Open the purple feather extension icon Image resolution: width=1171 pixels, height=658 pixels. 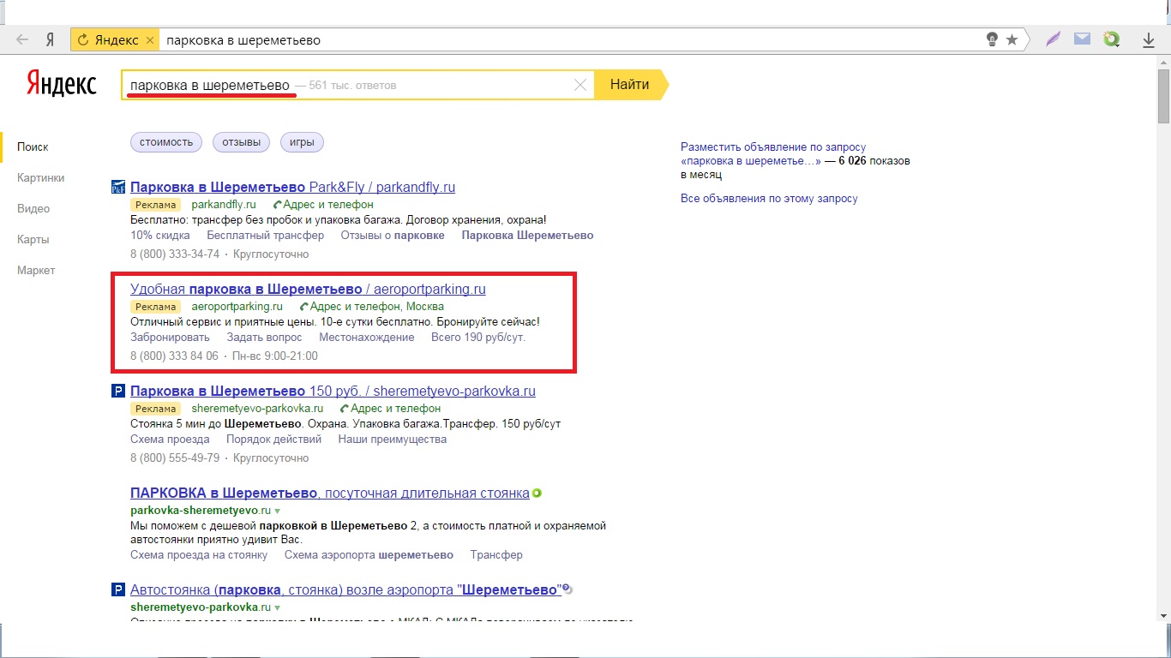coord(1054,39)
